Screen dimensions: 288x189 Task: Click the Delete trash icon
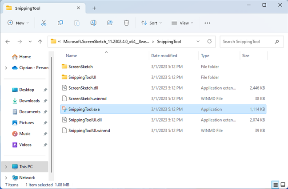point(127,23)
